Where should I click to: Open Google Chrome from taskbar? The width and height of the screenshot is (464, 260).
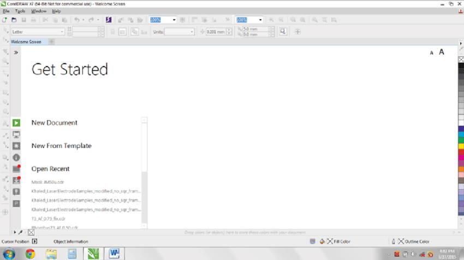(30, 253)
